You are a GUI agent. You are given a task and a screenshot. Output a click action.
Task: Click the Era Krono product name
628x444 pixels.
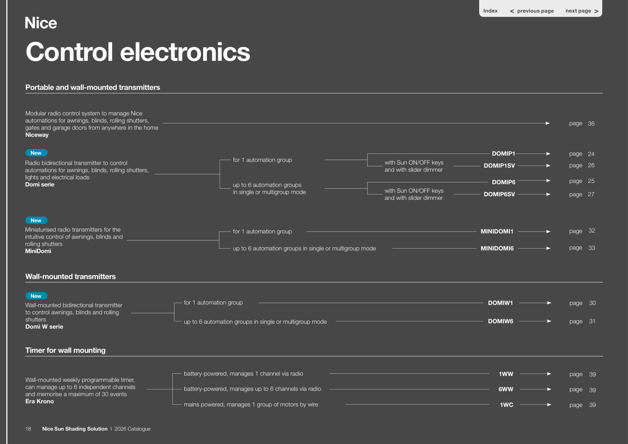point(39,402)
